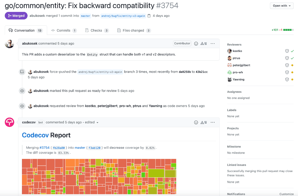Click the force-push timeline icon
Image resolution: width=298 pixels, height=196 pixels.
(22, 72)
